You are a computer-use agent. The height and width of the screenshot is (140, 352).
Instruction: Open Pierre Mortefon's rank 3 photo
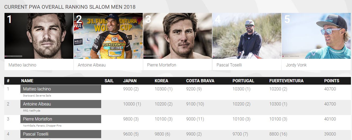click(x=177, y=36)
